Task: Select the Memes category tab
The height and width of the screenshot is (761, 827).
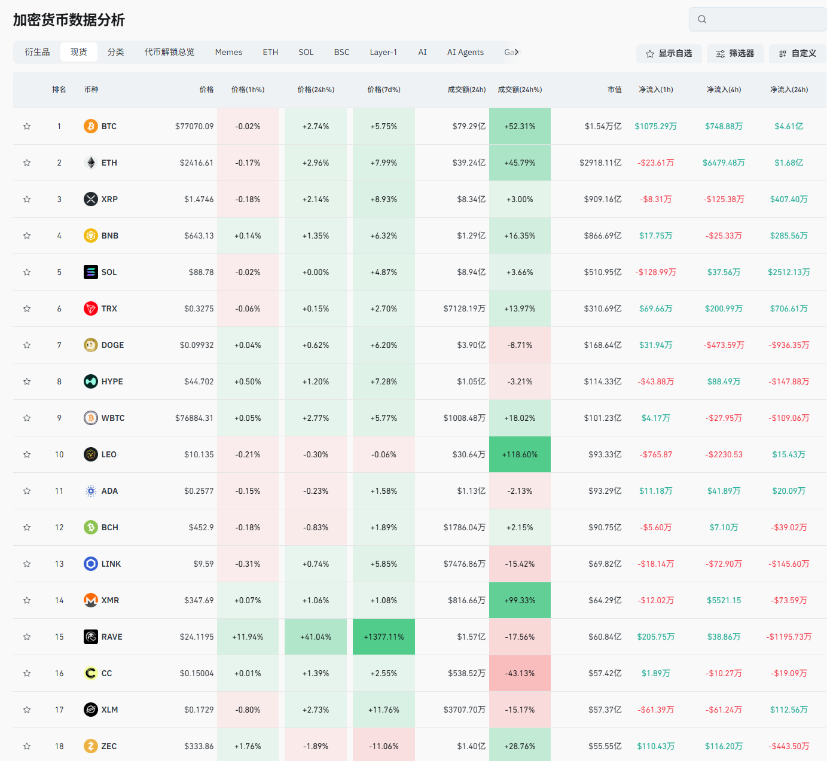Action: click(228, 52)
